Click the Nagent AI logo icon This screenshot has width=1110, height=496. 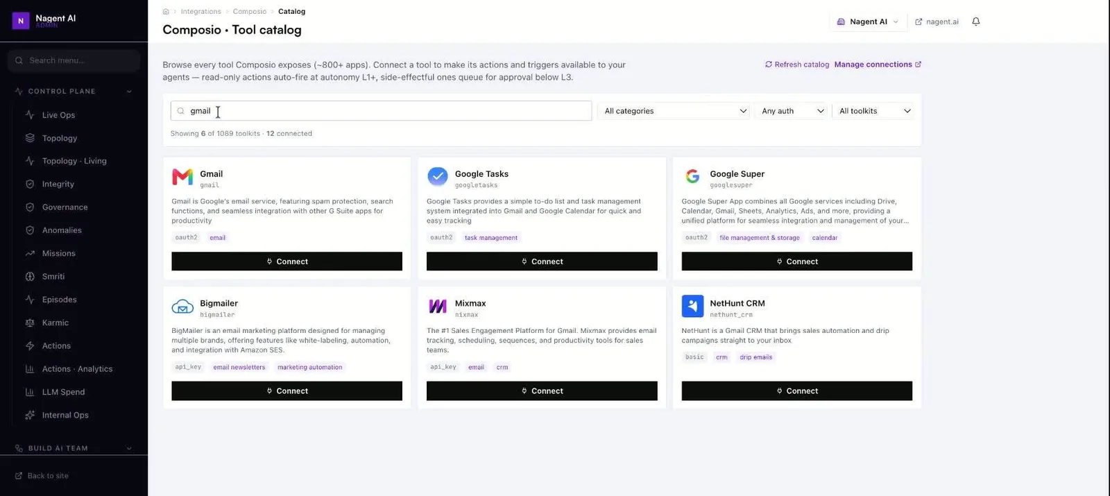click(21, 21)
